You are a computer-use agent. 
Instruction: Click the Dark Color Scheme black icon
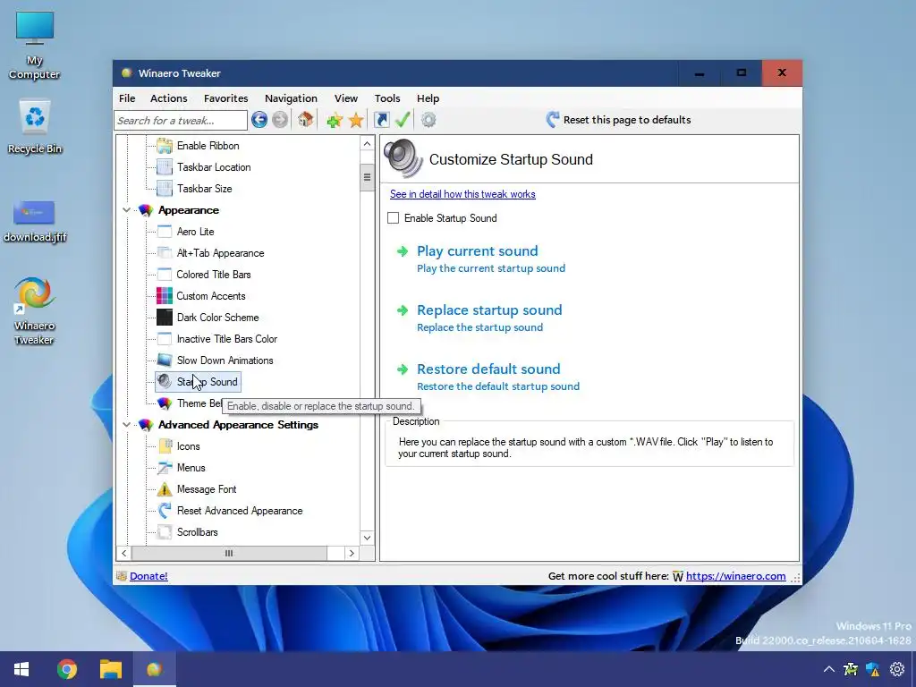[x=165, y=318]
